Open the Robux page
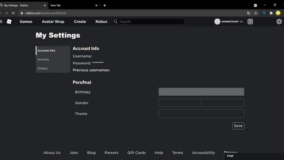Screen dimensions: 284x160 [101, 22]
